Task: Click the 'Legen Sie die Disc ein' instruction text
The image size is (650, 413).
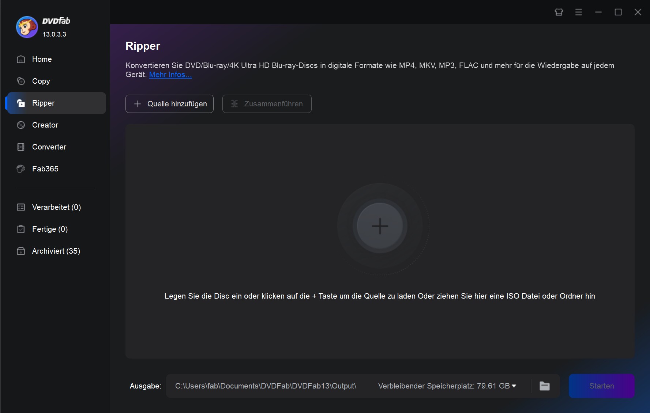Action: click(380, 296)
